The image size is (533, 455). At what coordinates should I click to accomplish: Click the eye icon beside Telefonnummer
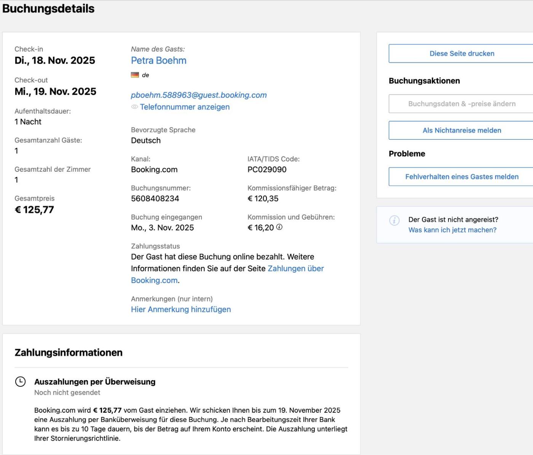click(x=134, y=107)
